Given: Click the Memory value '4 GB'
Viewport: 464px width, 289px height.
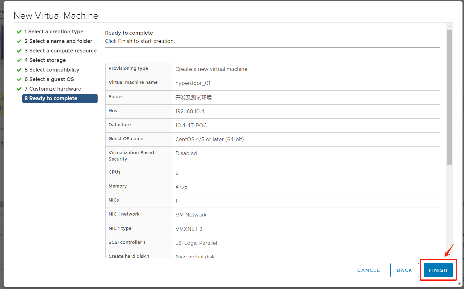Looking at the screenshot, I should pyautogui.click(x=181, y=187).
